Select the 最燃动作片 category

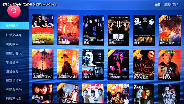tap(14, 80)
